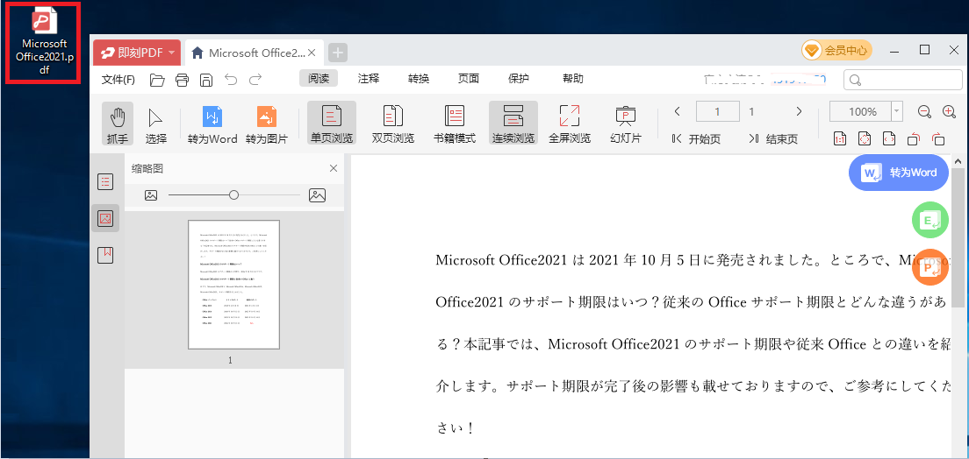The width and height of the screenshot is (969, 459).
Task: Click the current page number field
Action: [717, 111]
